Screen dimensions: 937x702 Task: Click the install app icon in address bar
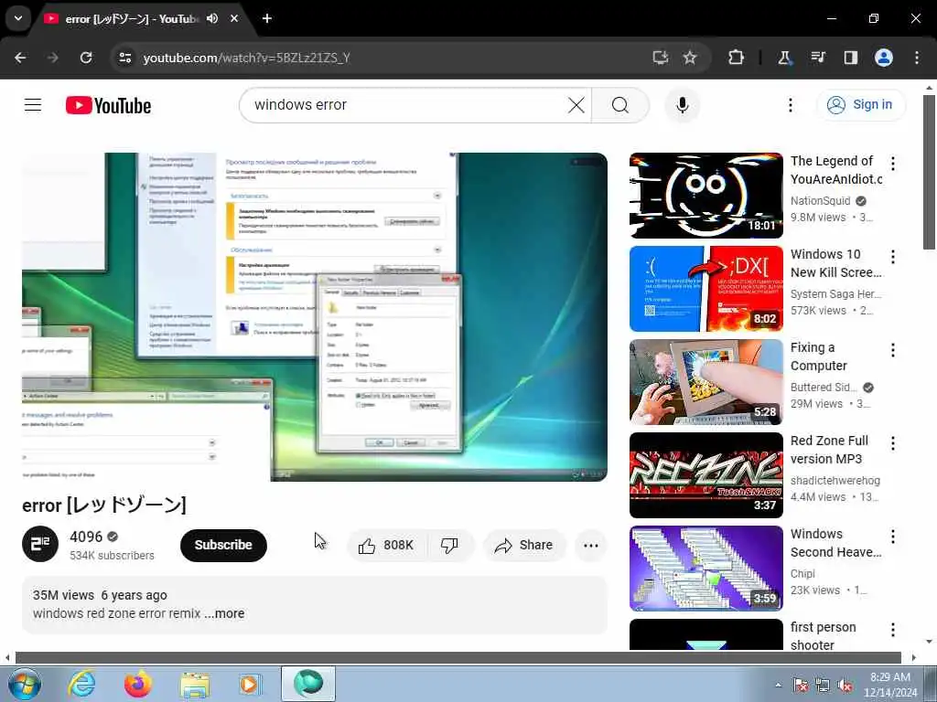[660, 58]
